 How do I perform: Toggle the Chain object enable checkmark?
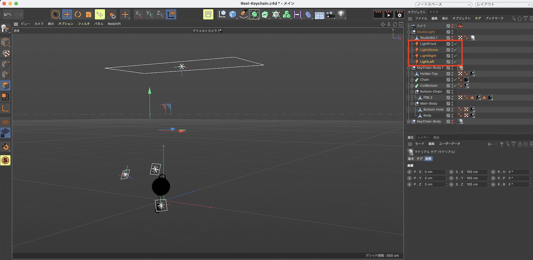tap(455, 80)
